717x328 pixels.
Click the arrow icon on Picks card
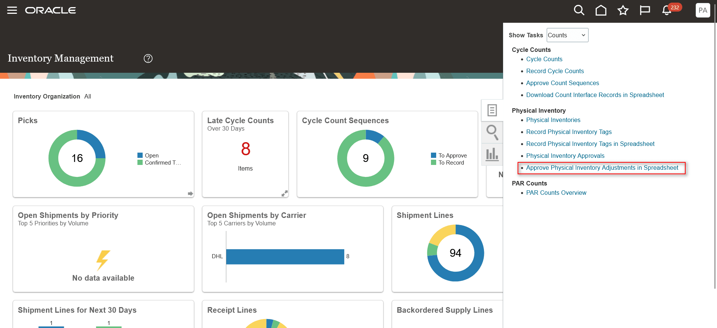190,194
